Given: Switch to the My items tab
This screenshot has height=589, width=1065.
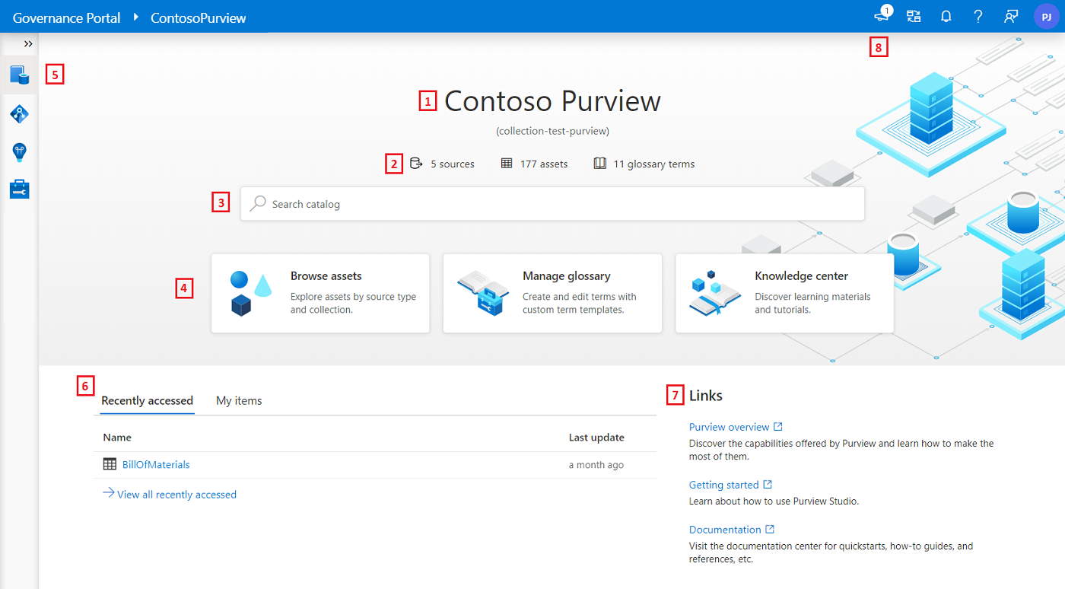Looking at the screenshot, I should tap(239, 400).
